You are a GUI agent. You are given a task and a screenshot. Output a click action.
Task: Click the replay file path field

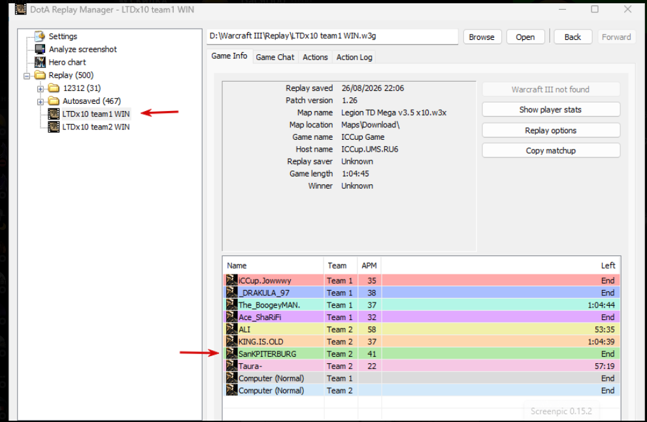point(332,37)
